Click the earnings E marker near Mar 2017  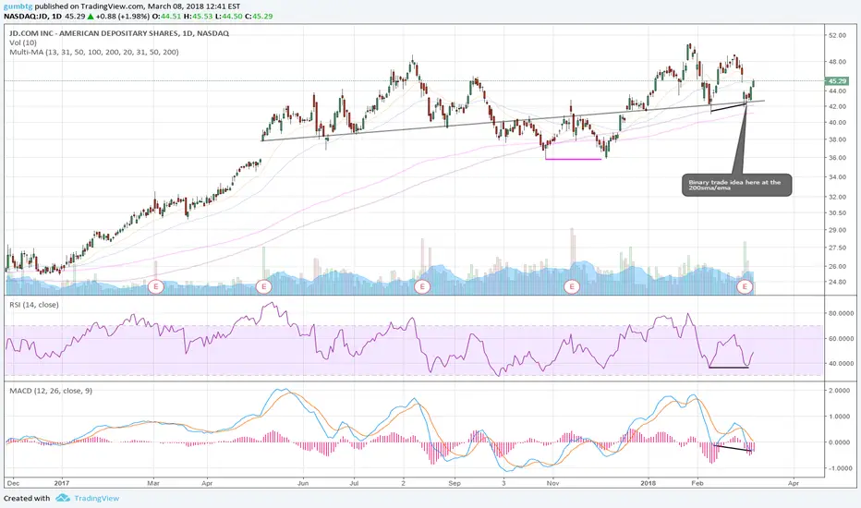tap(156, 286)
